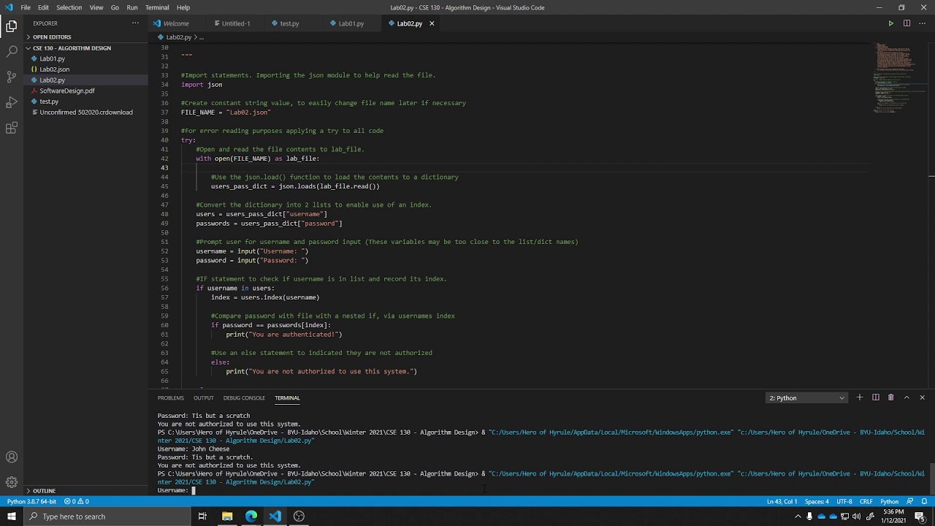Open the Terminal menu
The image size is (935, 526).
pyautogui.click(x=157, y=7)
